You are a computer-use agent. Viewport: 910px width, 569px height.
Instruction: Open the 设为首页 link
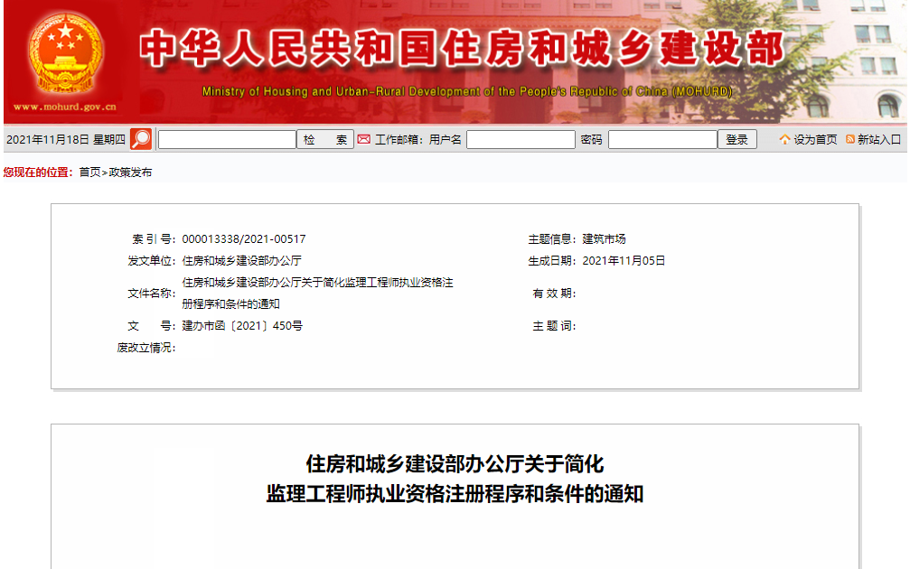point(815,139)
